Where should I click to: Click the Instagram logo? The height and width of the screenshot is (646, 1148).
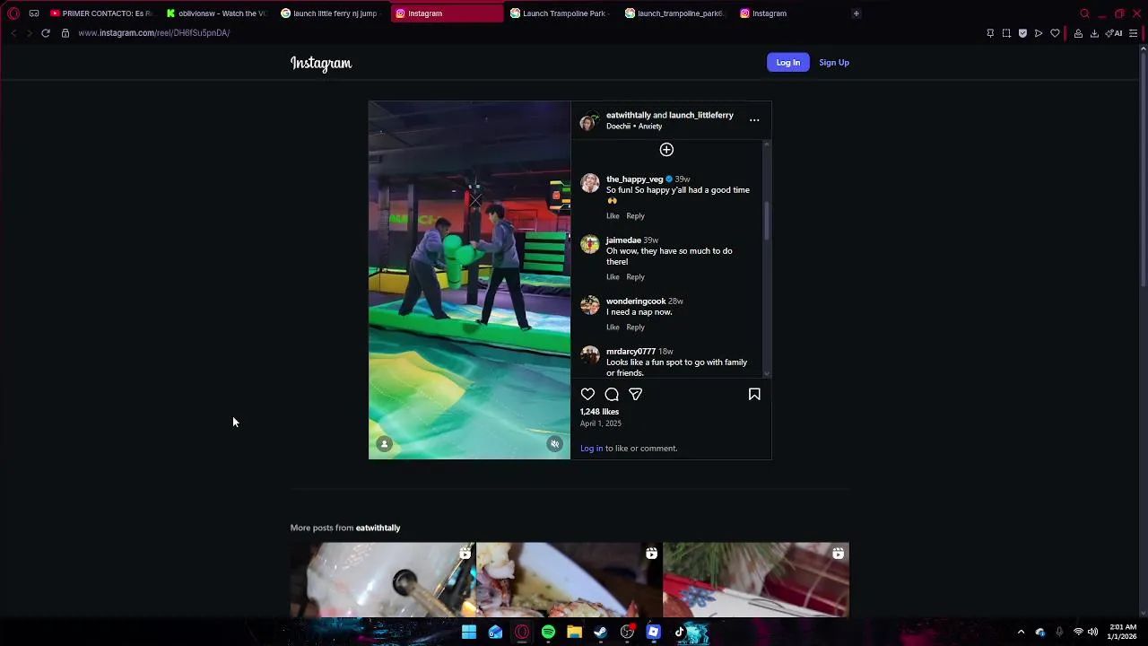point(321,63)
